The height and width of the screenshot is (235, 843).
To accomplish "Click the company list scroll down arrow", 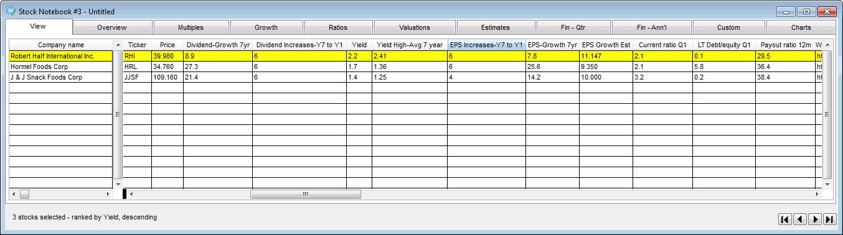I will click(x=118, y=184).
